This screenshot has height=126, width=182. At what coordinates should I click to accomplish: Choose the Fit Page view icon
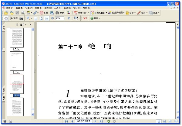point(41,18)
